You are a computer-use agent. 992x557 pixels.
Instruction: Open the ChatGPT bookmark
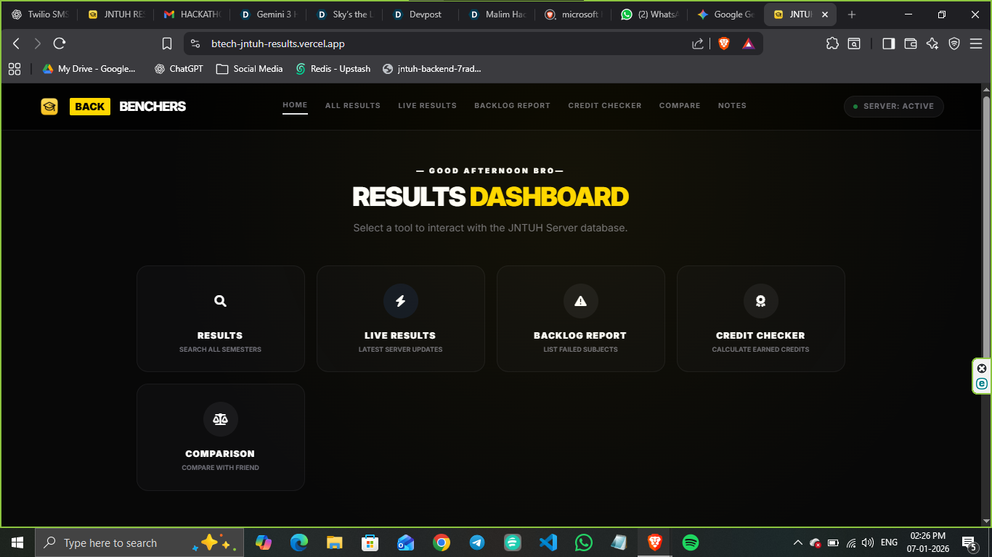tap(179, 69)
